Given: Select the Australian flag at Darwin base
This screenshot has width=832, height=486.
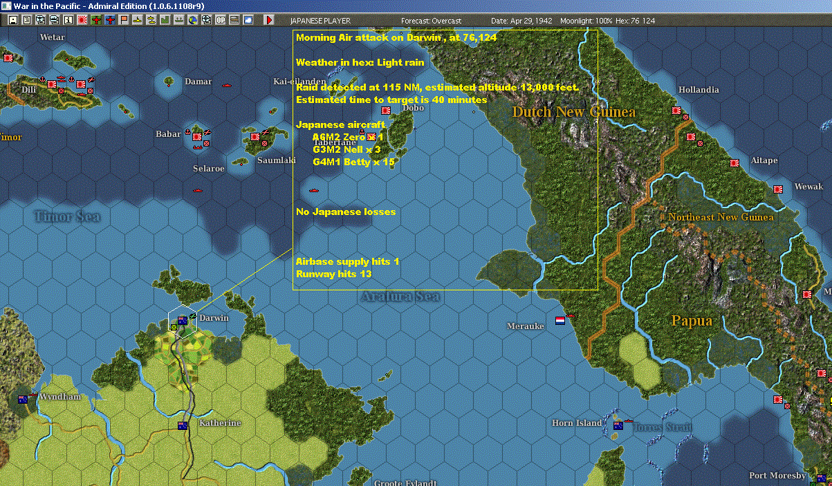Looking at the screenshot, I should point(183,320).
